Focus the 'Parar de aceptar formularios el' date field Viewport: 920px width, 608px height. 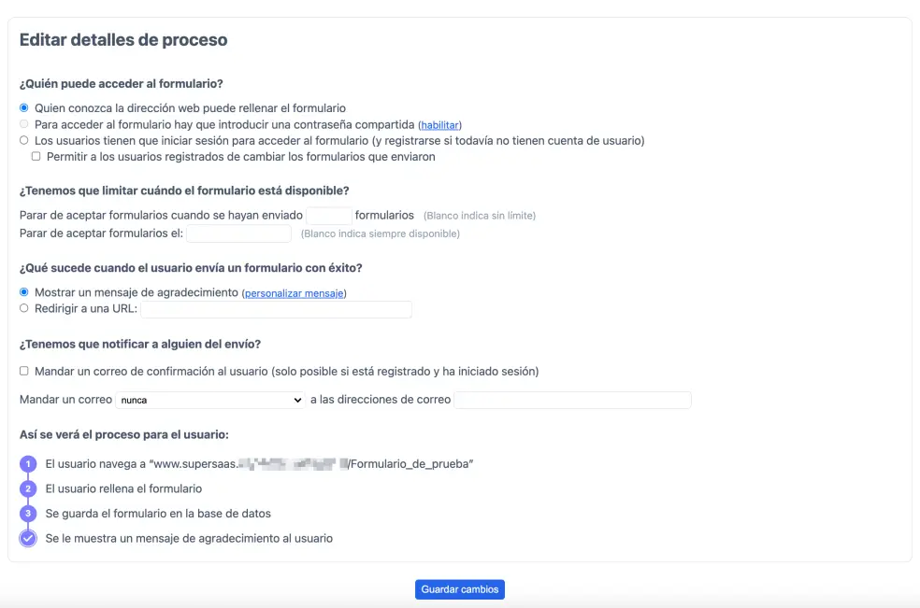coord(238,233)
